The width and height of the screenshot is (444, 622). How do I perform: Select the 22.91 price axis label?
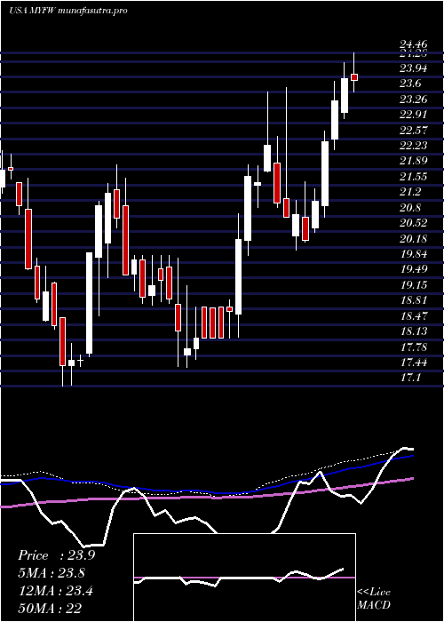(x=414, y=115)
